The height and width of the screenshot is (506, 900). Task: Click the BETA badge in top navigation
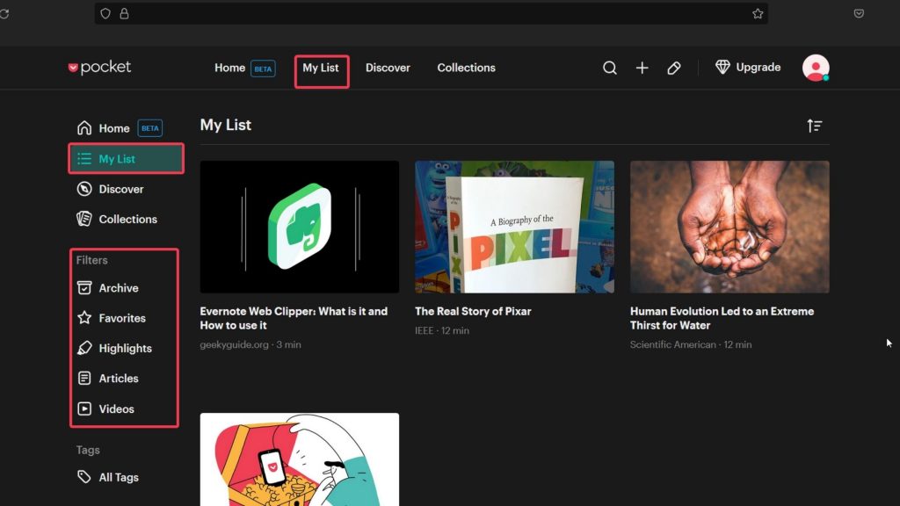pos(263,69)
